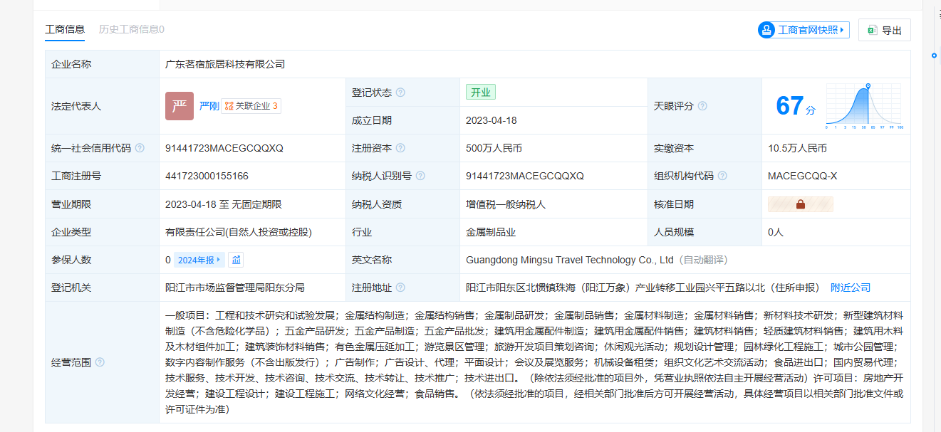Screen dimensions: 941x432
Task: Click the 附近公司 nearby companies link
Action: coord(850,288)
